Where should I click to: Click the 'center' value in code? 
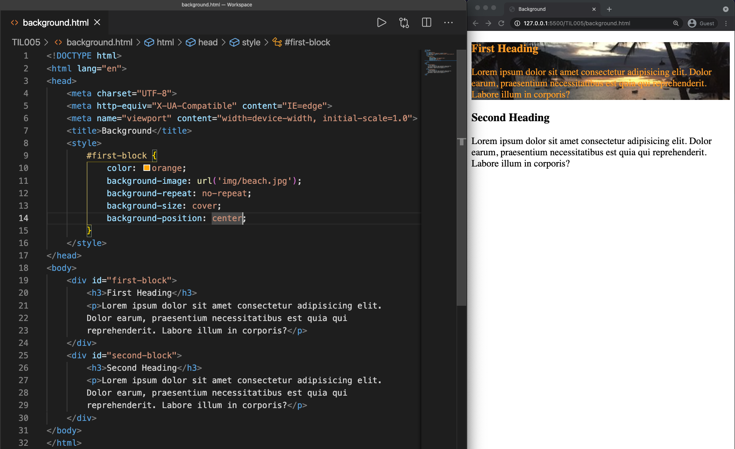(x=227, y=218)
